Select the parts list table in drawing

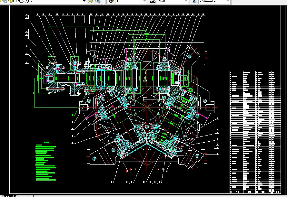coord(255,132)
